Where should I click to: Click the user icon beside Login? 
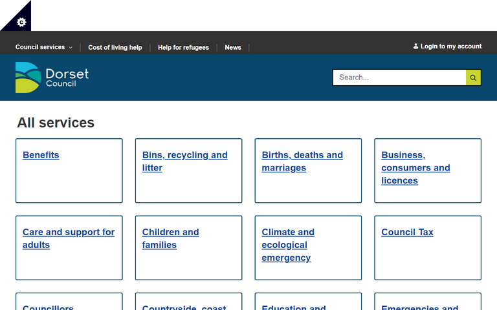tap(415, 46)
